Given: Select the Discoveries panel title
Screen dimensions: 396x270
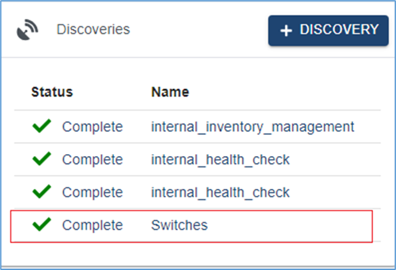Looking at the screenshot, I should click(x=93, y=29).
